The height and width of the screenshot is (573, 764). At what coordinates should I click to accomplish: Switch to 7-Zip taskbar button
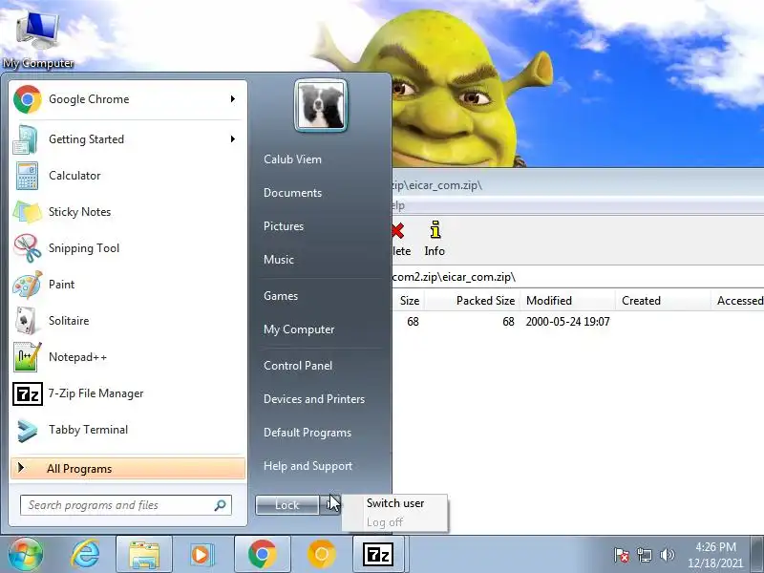378,555
